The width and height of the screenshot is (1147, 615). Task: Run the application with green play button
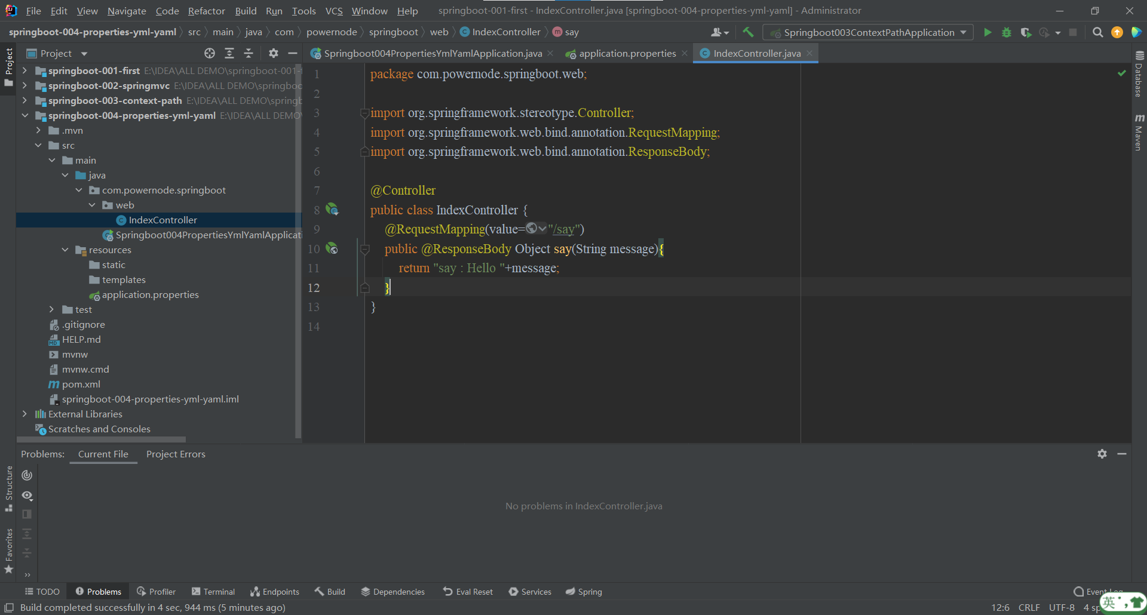tap(987, 32)
